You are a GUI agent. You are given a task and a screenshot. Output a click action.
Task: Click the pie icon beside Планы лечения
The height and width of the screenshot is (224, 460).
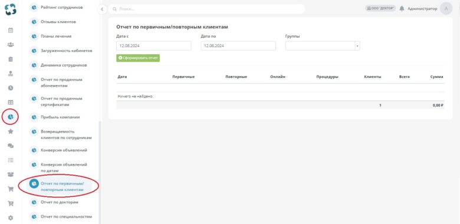point(34,36)
